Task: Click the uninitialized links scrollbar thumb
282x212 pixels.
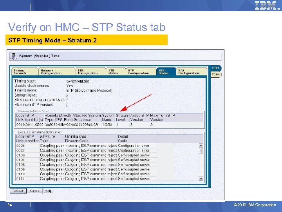Action: coord(201,151)
